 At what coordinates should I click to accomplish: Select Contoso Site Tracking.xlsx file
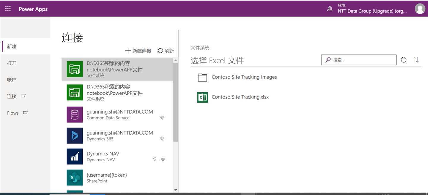pyautogui.click(x=240, y=97)
